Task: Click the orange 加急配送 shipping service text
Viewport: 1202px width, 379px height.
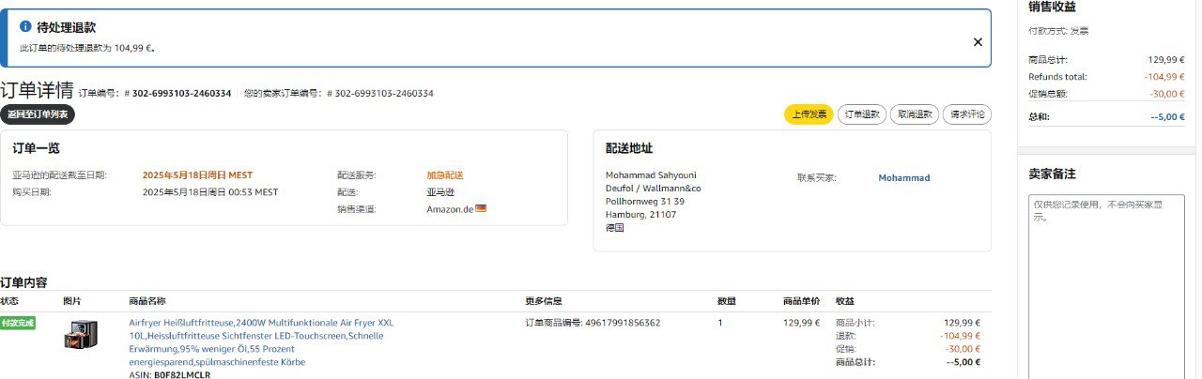Action: tap(445, 175)
